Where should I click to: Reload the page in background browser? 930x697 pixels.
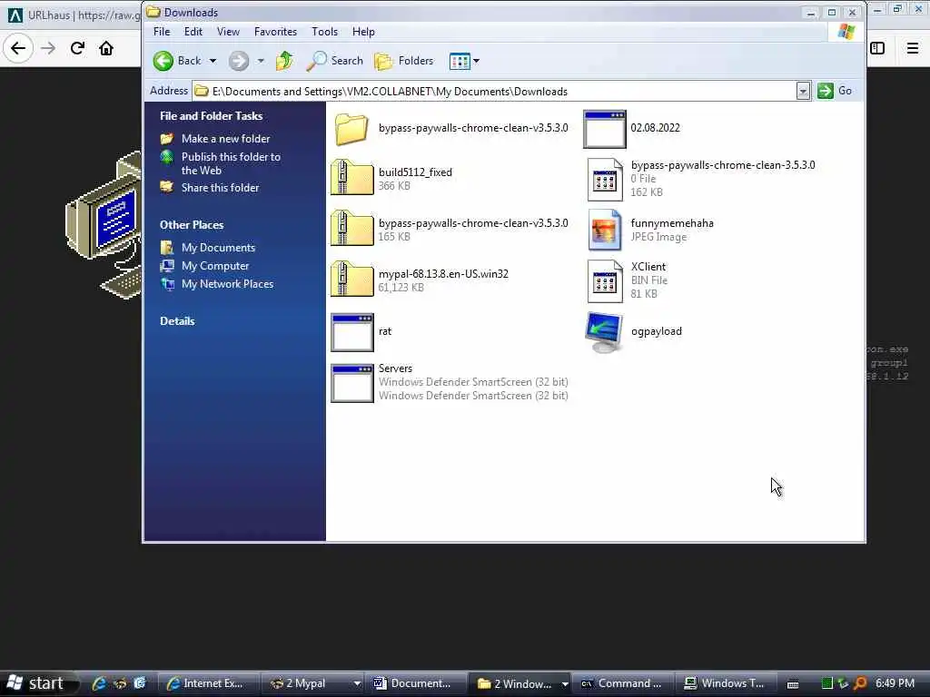point(77,48)
